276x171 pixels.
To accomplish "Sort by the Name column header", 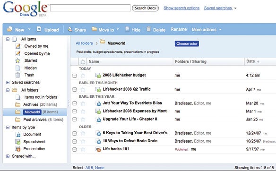I will (94, 61).
